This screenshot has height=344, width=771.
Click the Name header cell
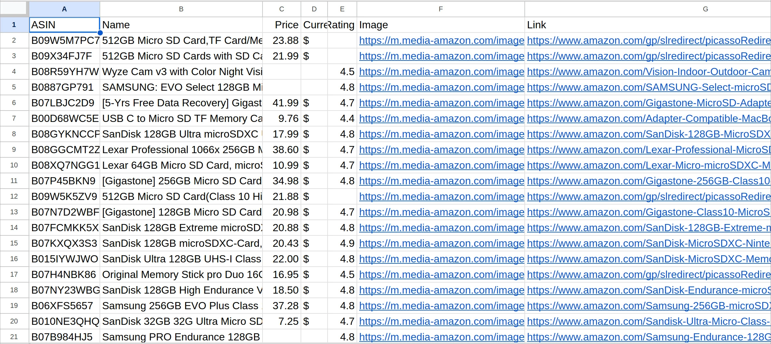pyautogui.click(x=181, y=25)
